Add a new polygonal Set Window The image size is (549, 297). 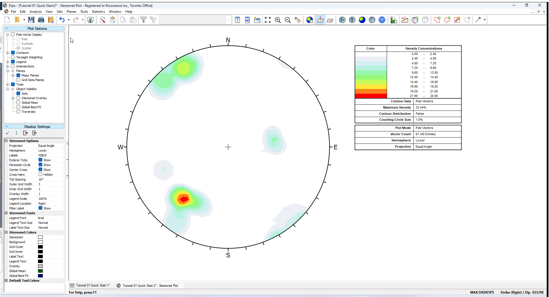click(447, 20)
